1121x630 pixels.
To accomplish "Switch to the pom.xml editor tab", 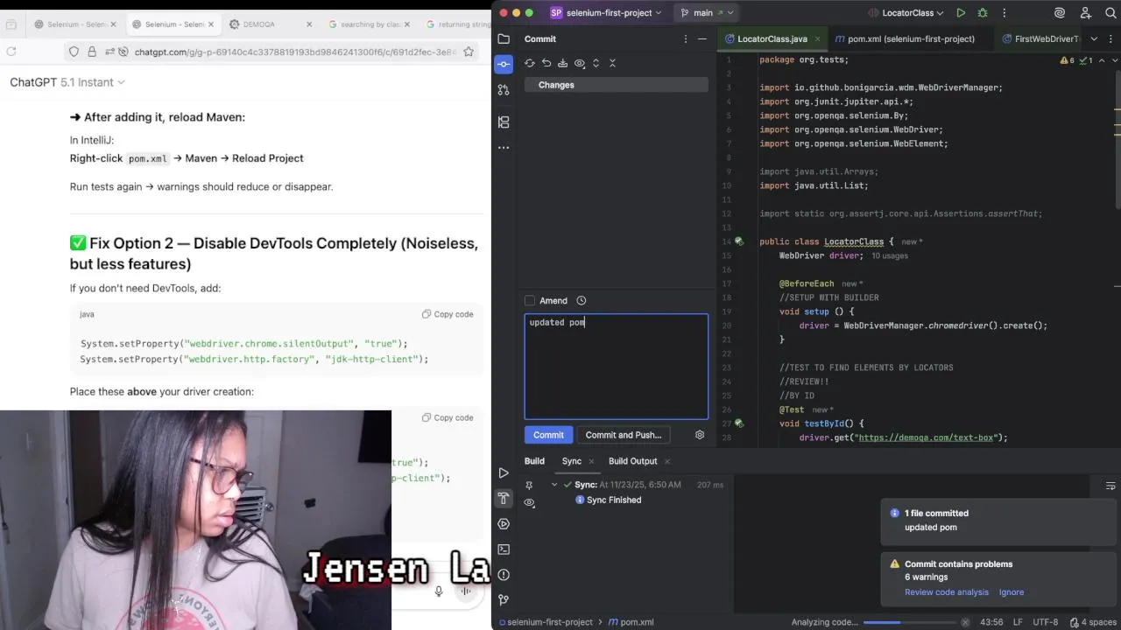I will click(905, 38).
